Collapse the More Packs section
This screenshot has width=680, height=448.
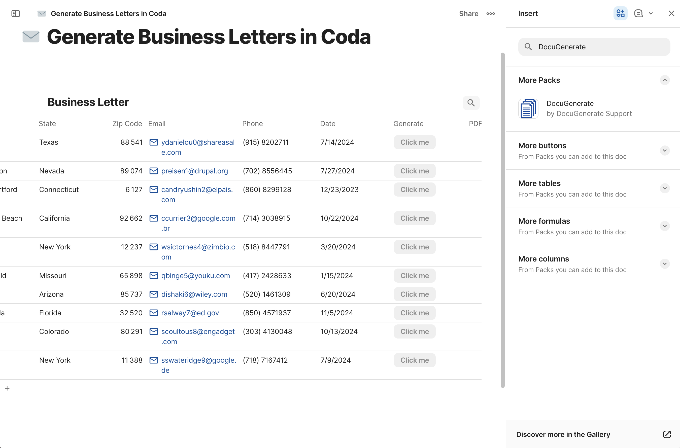665,80
